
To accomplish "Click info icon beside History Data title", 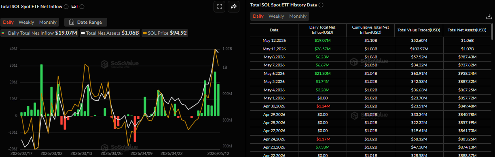I will [321, 5].
